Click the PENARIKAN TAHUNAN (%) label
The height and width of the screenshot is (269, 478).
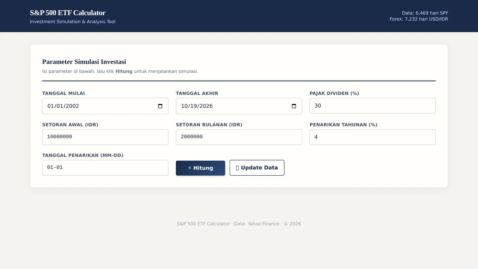pos(344,125)
